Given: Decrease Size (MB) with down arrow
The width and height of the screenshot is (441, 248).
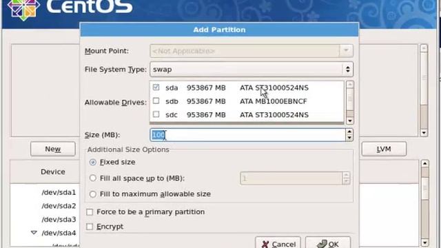Looking at the screenshot, I should tap(349, 138).
